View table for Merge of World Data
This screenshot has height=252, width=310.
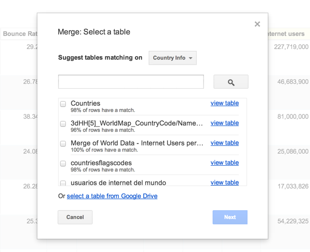(x=225, y=143)
